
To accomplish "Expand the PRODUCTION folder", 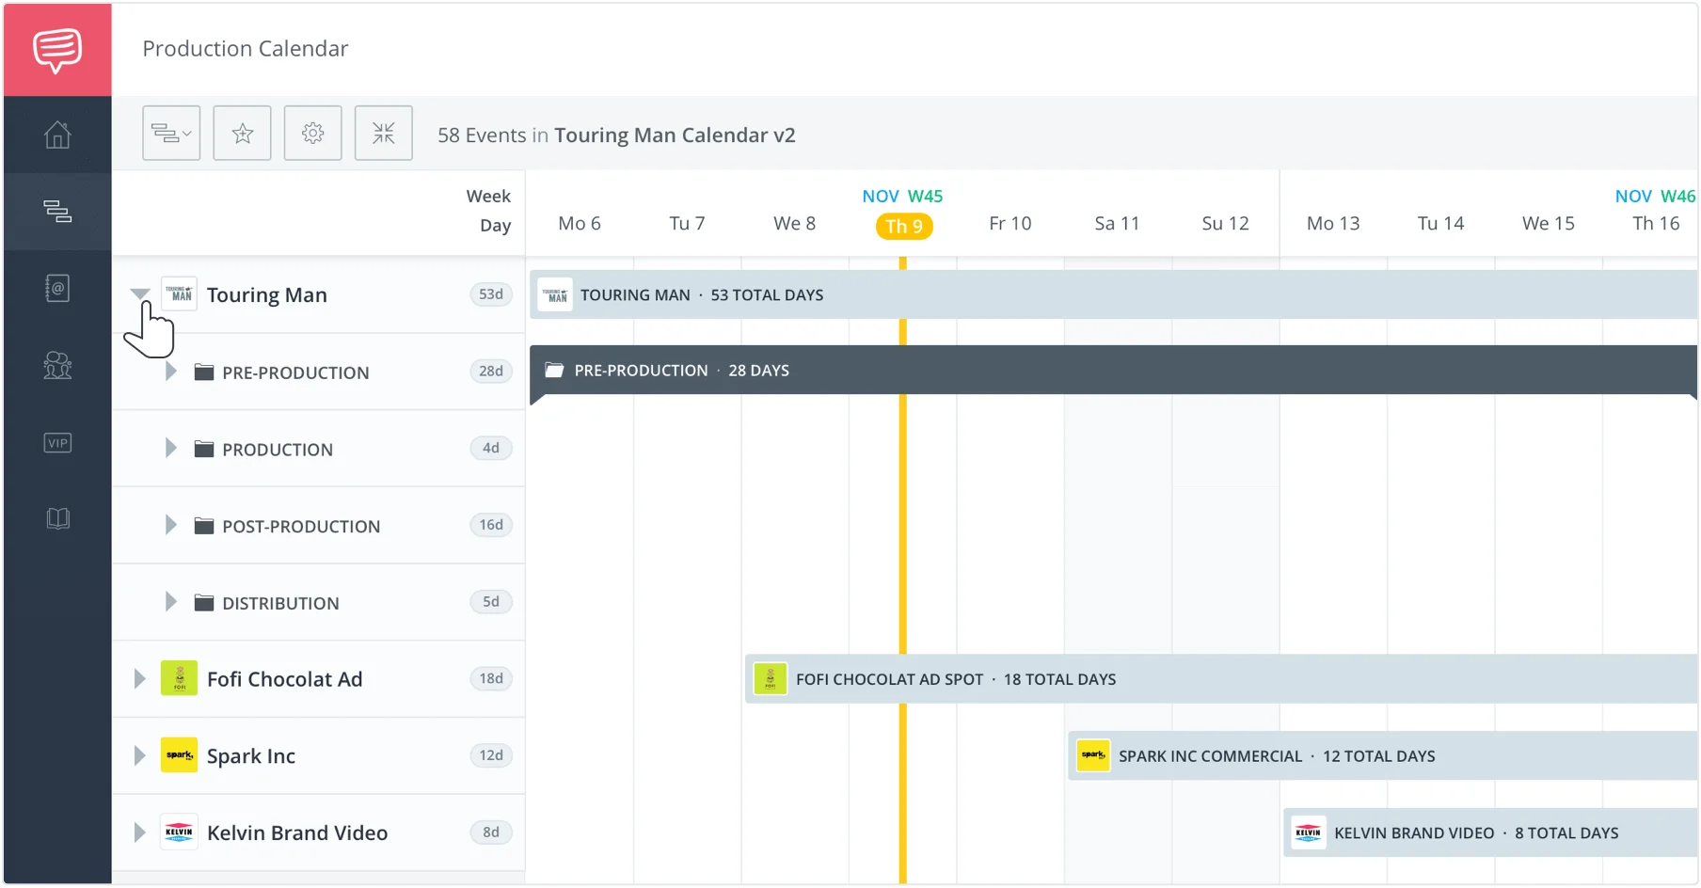I will click(x=170, y=449).
